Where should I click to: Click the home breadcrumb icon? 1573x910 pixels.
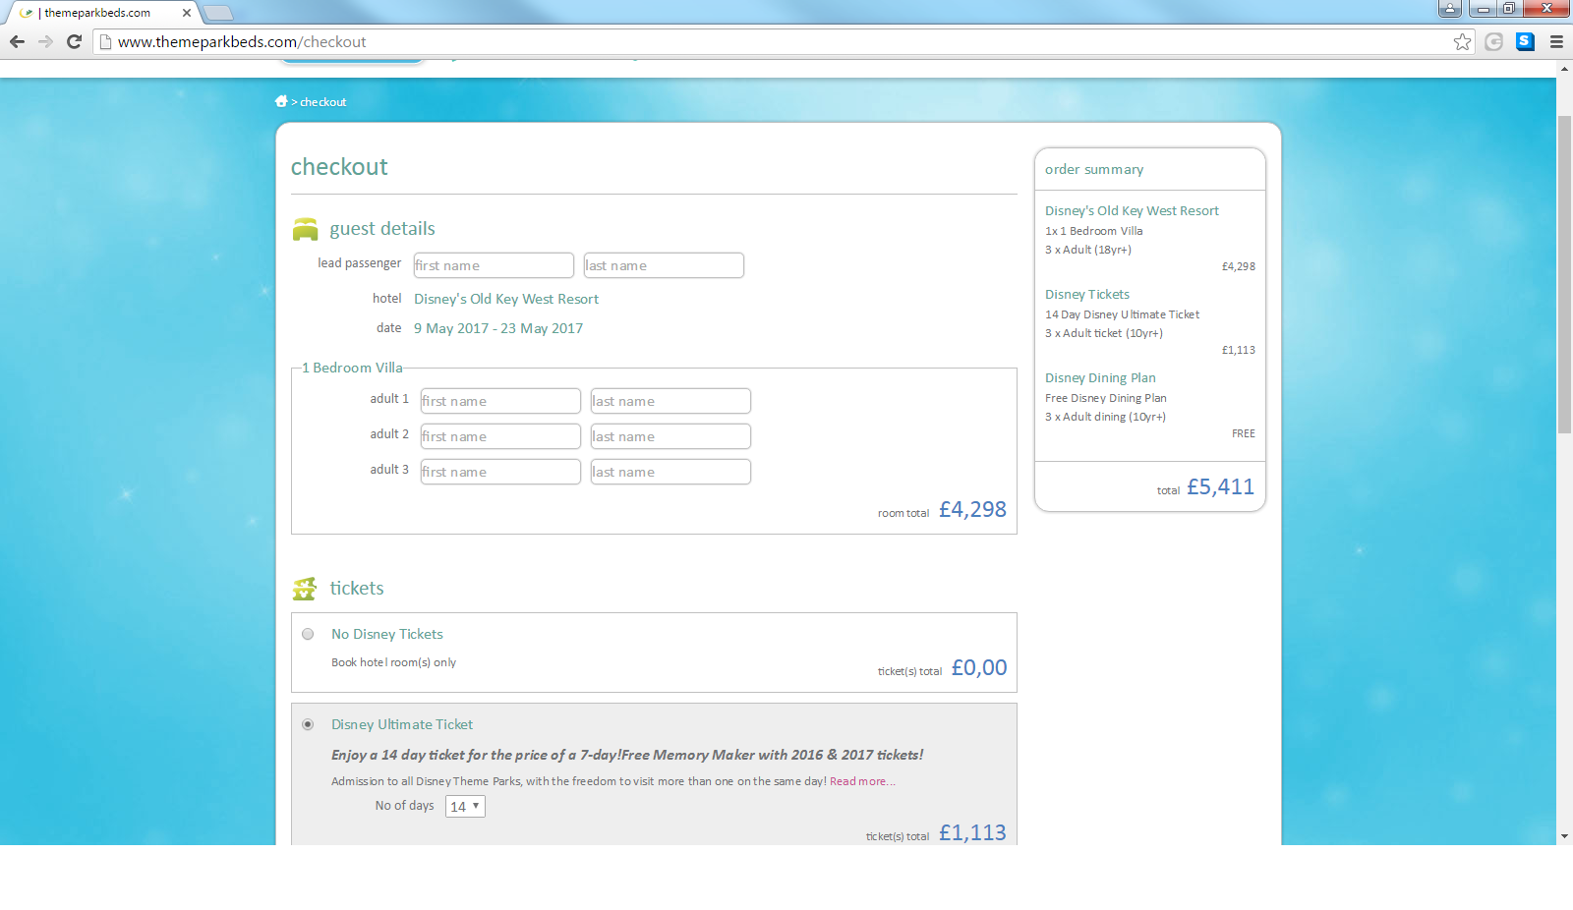(281, 101)
